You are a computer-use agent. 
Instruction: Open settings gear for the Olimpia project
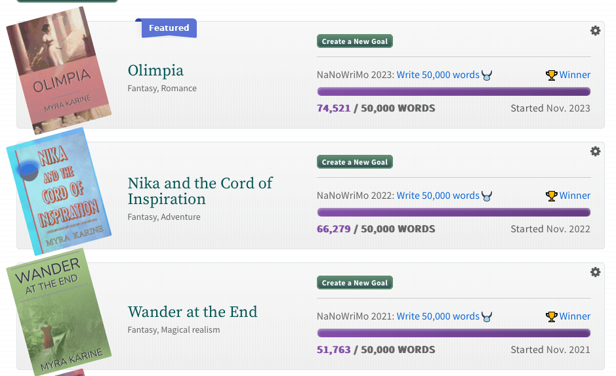[595, 31]
